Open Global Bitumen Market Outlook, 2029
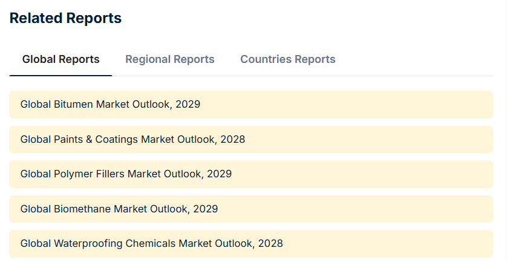The image size is (507, 262). coord(110,104)
